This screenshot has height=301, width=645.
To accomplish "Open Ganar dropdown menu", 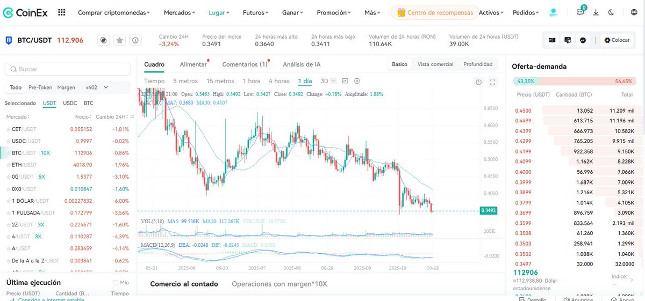I will pos(293,12).
